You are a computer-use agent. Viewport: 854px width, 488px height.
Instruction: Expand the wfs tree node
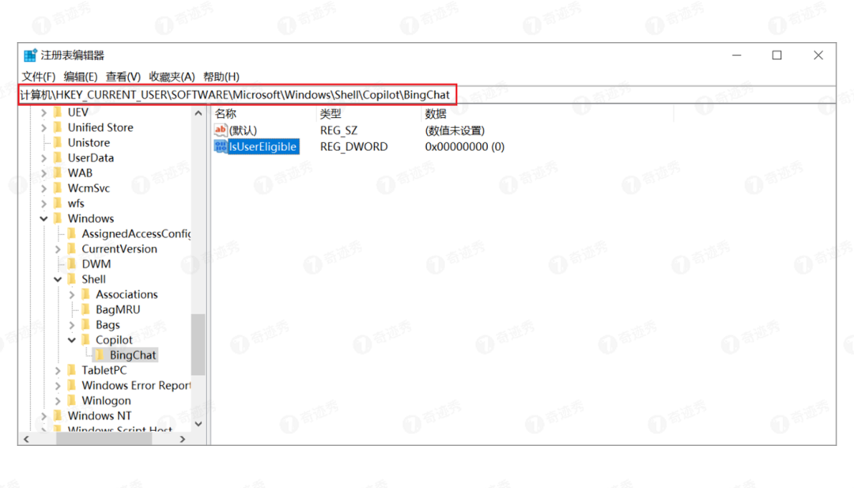[44, 204]
